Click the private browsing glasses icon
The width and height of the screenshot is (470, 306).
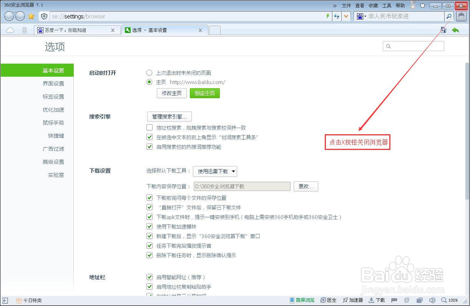pos(394,300)
